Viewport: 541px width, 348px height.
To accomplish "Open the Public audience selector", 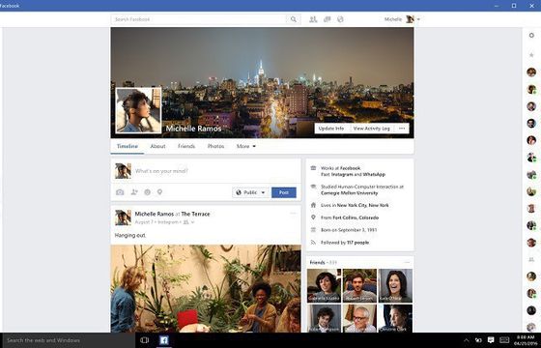I will [250, 192].
